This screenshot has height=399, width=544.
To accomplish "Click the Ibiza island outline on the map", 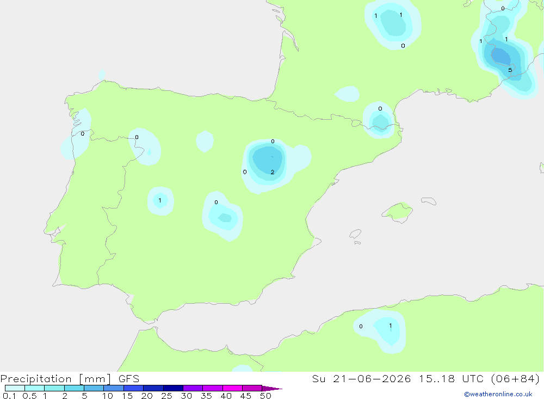I will pos(355,234).
